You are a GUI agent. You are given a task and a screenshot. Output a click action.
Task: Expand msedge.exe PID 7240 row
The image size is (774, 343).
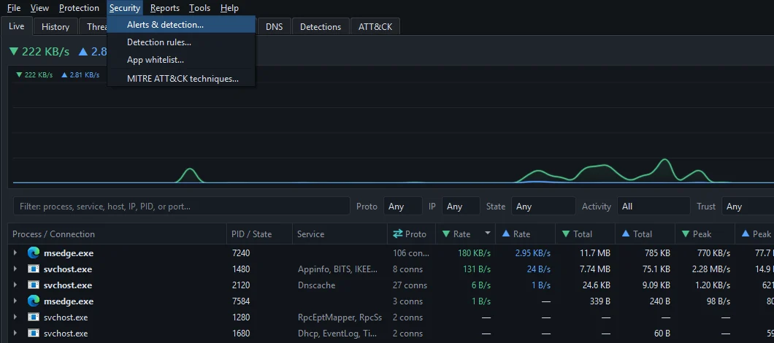pos(15,253)
